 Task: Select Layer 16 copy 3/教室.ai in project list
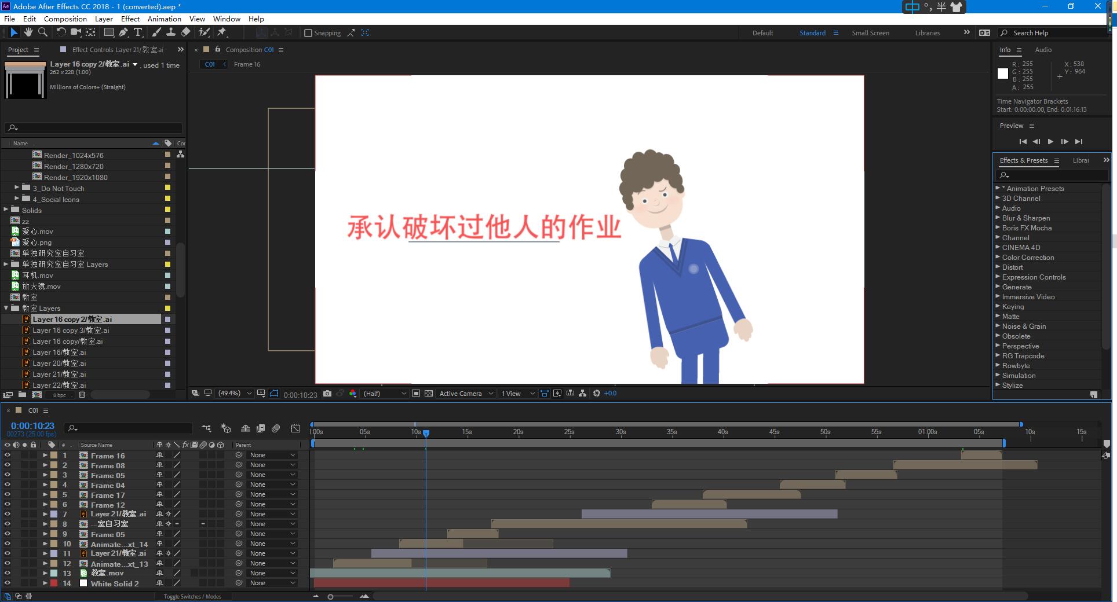pyautogui.click(x=71, y=330)
